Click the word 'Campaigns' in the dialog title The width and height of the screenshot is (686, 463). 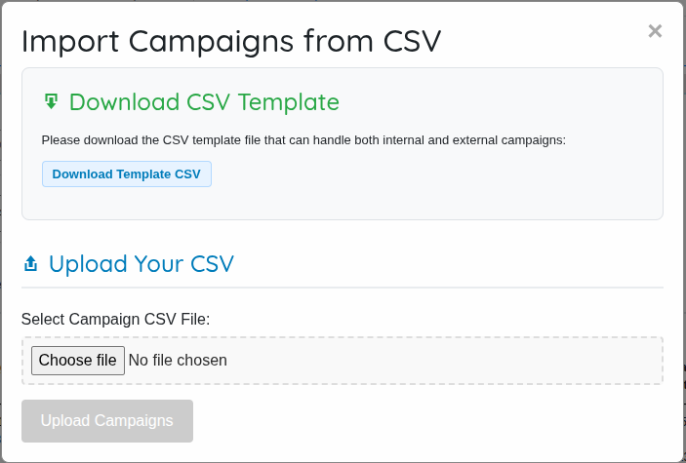tap(208, 41)
